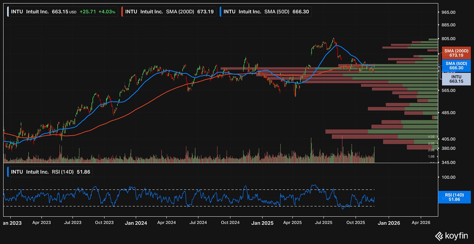Click the 885.00 price axis label
Screen dimensions: 474x244
(448, 25)
